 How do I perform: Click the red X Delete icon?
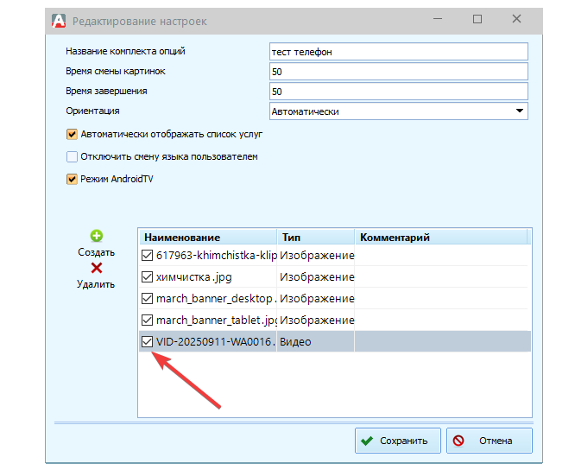pyautogui.click(x=96, y=268)
